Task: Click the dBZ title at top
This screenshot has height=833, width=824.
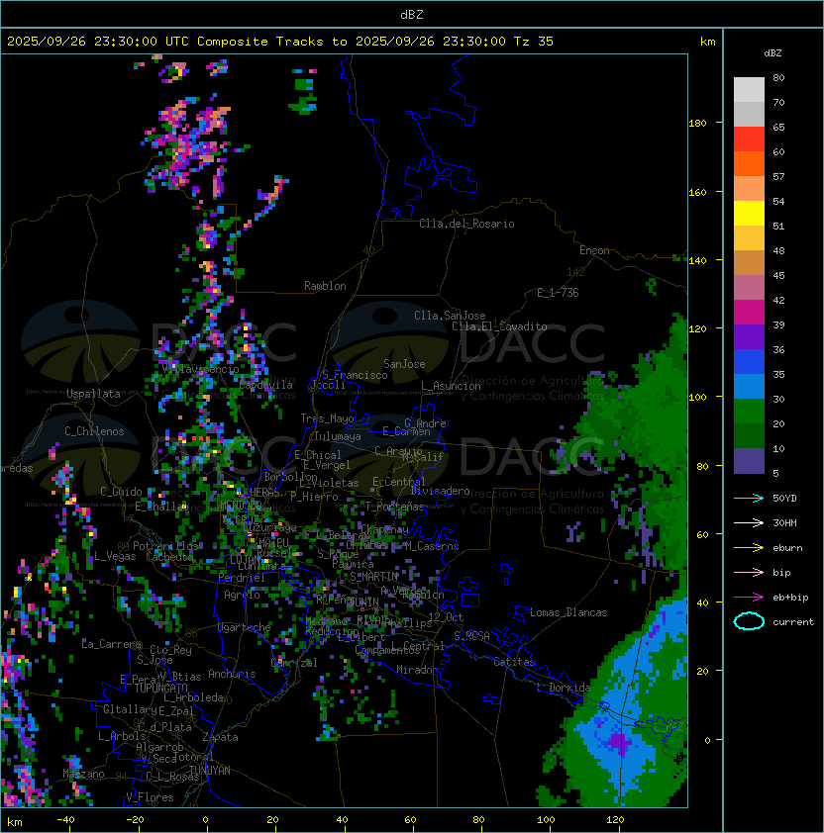Action: pos(412,15)
